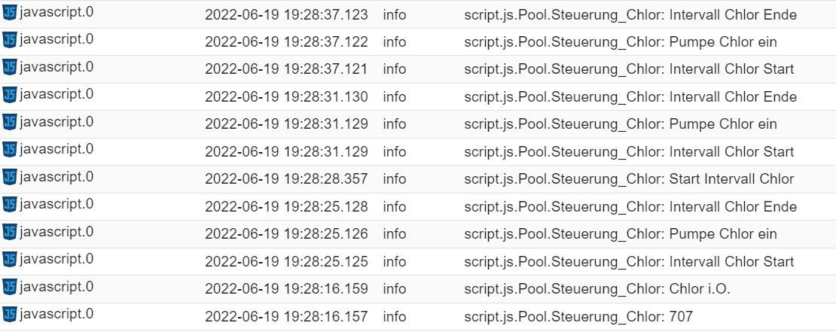The width and height of the screenshot is (836, 332).
Task: Select the 'info' level in the 19:28:31.130 row
Action: [395, 97]
